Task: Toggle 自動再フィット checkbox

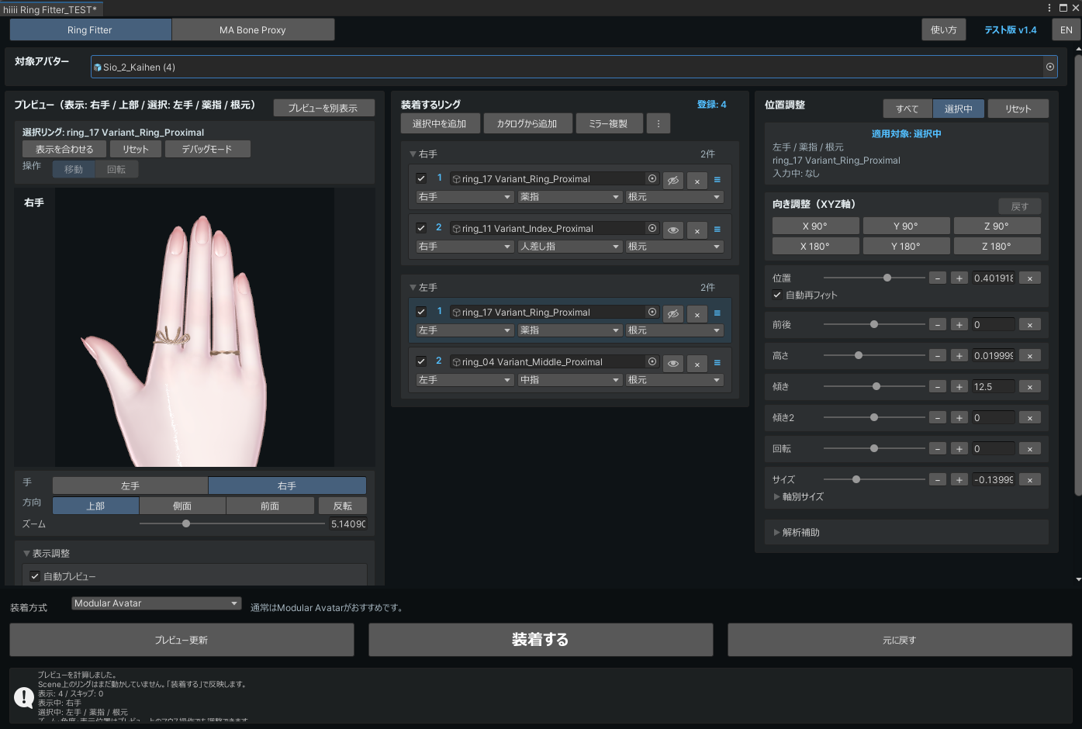Action: click(x=777, y=295)
